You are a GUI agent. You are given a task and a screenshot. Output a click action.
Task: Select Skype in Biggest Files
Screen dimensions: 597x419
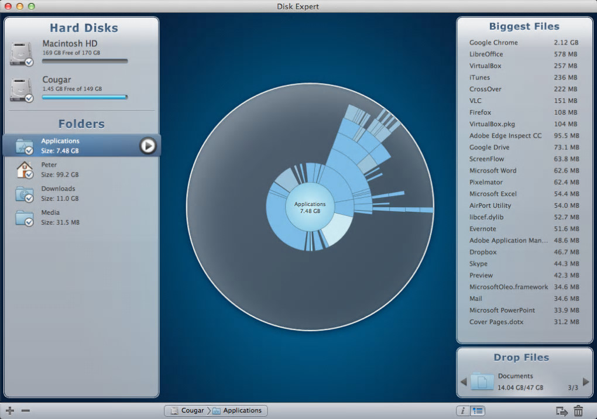click(524, 264)
